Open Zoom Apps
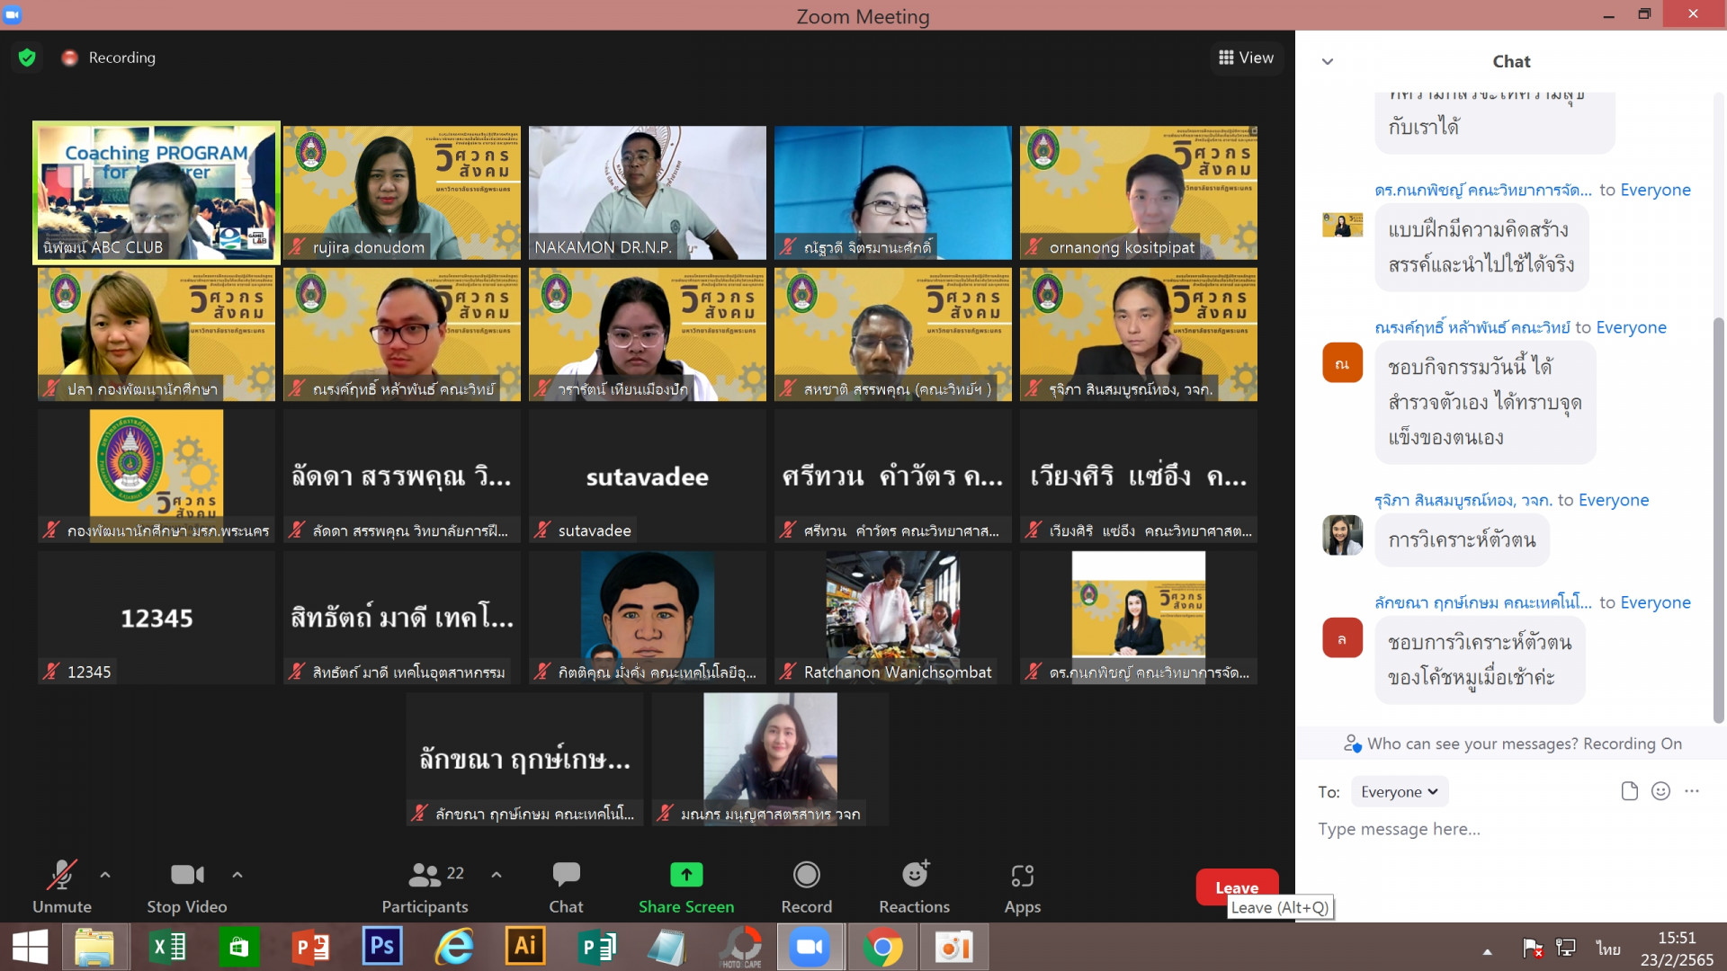The height and width of the screenshot is (971, 1727). tap(1023, 887)
